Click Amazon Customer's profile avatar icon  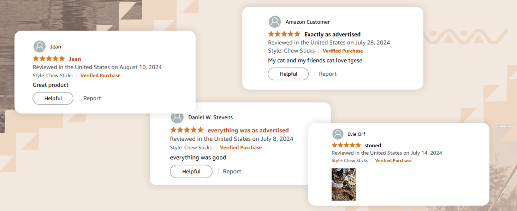click(x=275, y=22)
